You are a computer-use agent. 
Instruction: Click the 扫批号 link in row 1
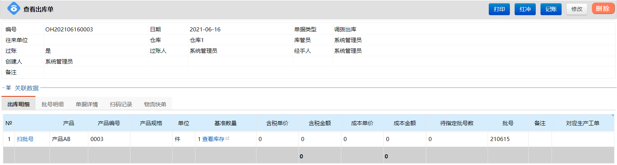pos(25,139)
